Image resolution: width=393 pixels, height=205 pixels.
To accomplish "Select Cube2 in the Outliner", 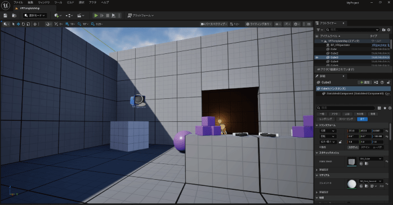I will point(334,53).
